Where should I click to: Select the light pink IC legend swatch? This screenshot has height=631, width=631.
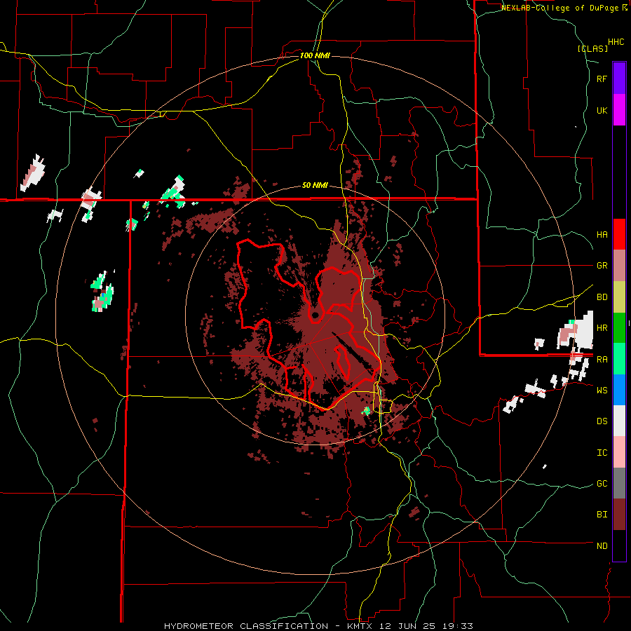[x=619, y=452]
